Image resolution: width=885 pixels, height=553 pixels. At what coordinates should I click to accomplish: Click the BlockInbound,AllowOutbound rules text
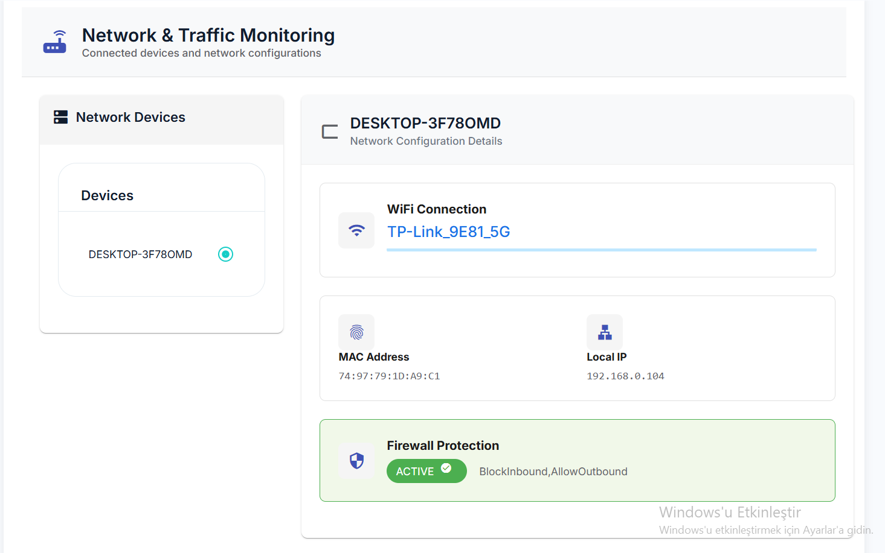point(553,471)
